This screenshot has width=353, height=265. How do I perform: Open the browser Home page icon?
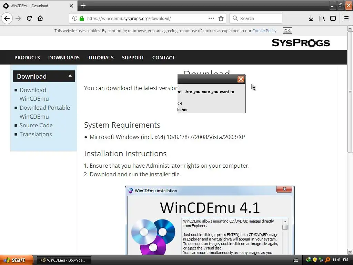tap(40, 18)
